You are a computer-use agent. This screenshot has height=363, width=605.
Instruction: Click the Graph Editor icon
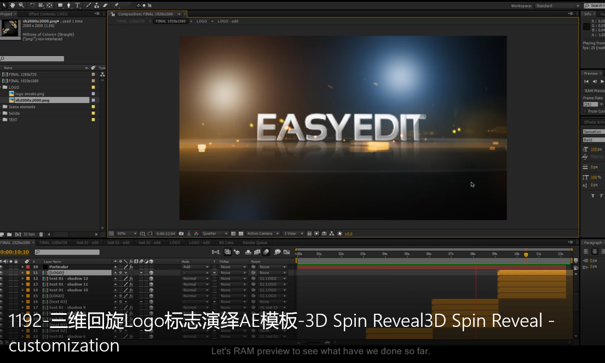287,252
